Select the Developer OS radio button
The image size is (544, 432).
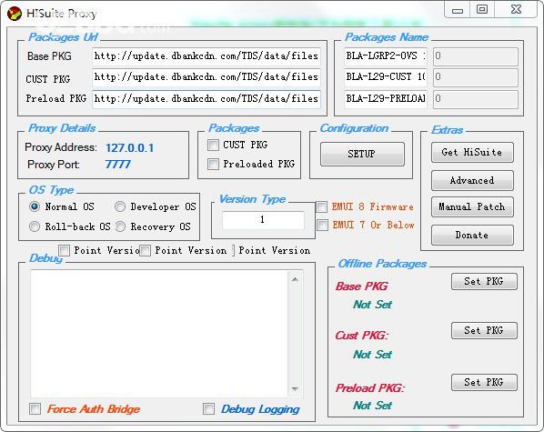120,206
